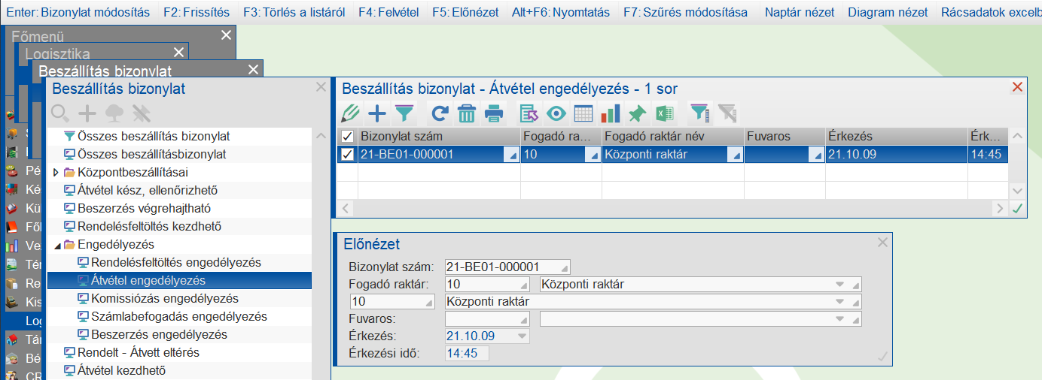Click the calendar grid view icon
Image resolution: width=1042 pixels, height=380 pixels.
point(583,113)
